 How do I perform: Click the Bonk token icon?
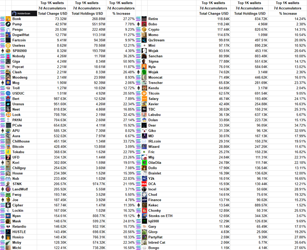click(x=8, y=19)
